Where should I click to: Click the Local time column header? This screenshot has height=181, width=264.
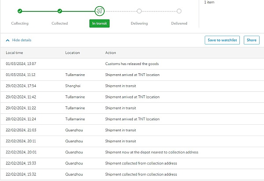[x=15, y=53]
